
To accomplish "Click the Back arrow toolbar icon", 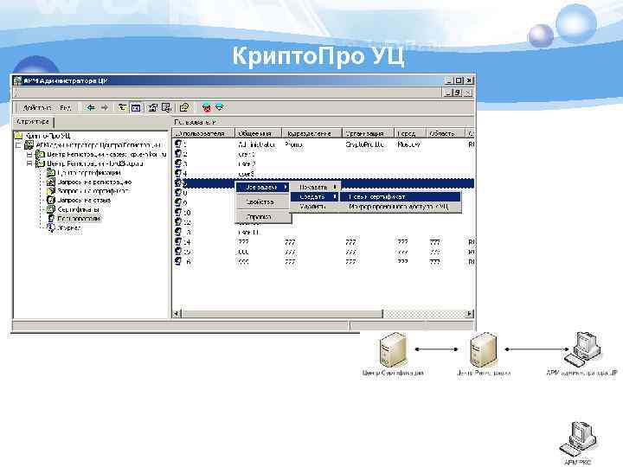I will (x=91, y=107).
